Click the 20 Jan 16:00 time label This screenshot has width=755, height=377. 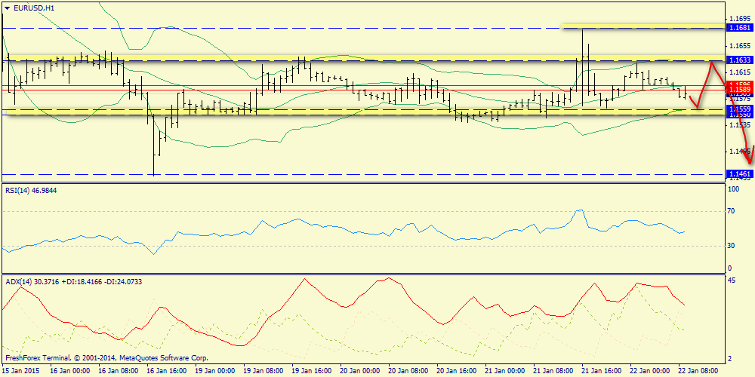(457, 371)
